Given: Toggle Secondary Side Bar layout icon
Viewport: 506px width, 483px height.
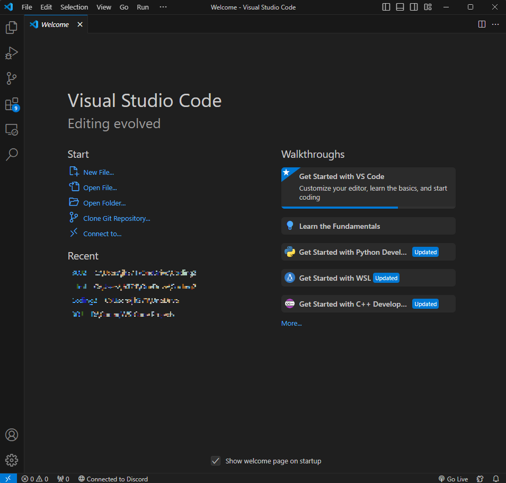Looking at the screenshot, I should click(414, 7).
